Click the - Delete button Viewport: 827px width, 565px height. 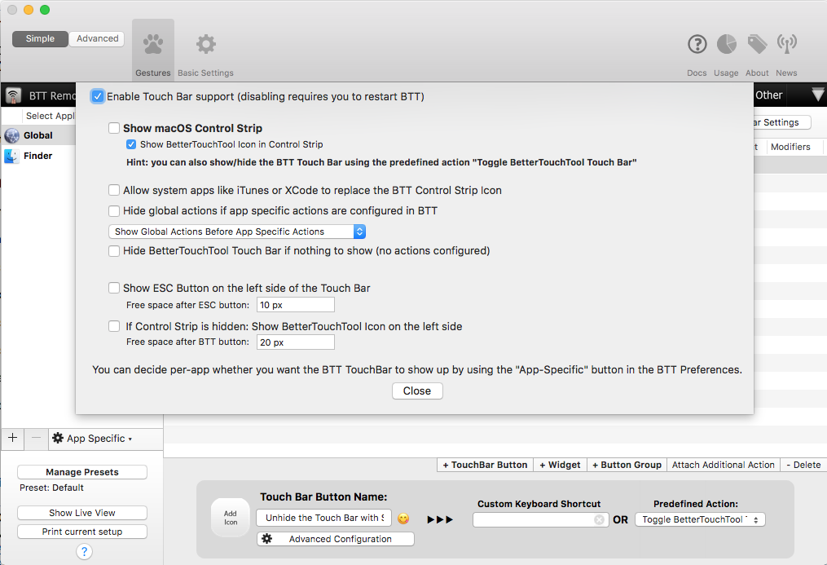click(803, 465)
